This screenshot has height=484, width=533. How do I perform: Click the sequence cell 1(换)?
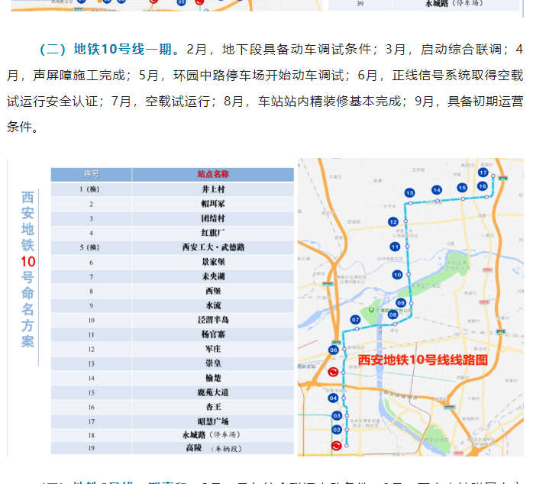(92, 189)
